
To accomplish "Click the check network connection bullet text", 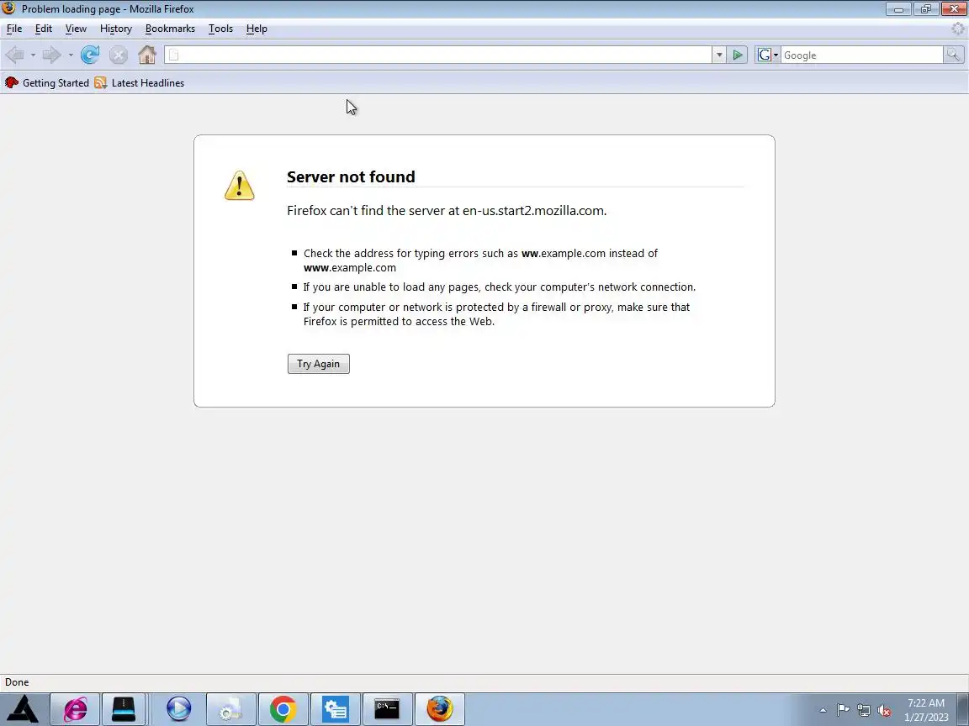I will [x=500, y=287].
